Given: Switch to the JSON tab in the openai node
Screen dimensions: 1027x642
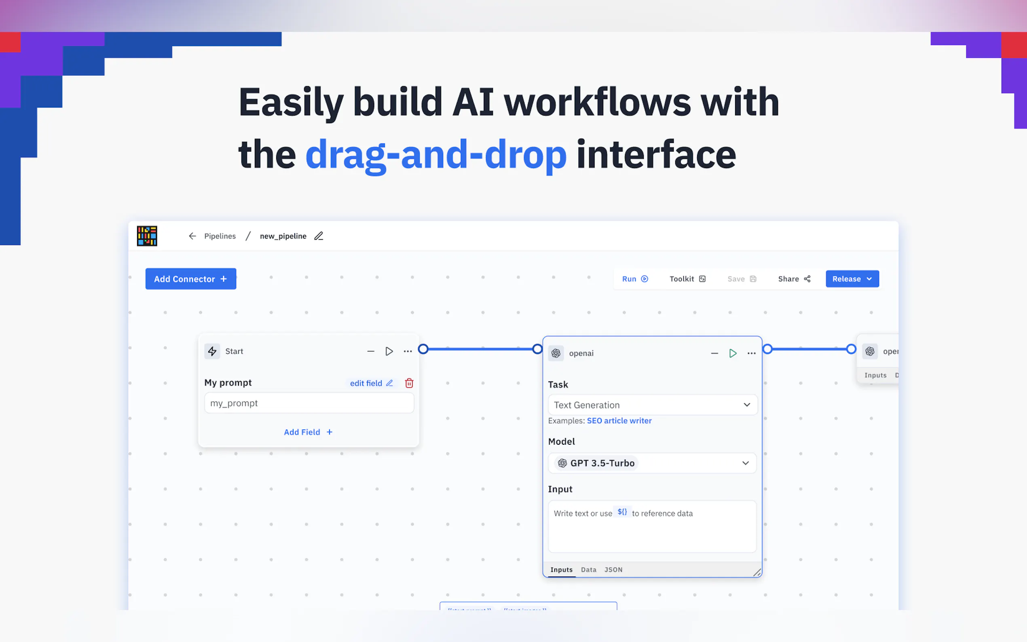Looking at the screenshot, I should pyautogui.click(x=613, y=570).
